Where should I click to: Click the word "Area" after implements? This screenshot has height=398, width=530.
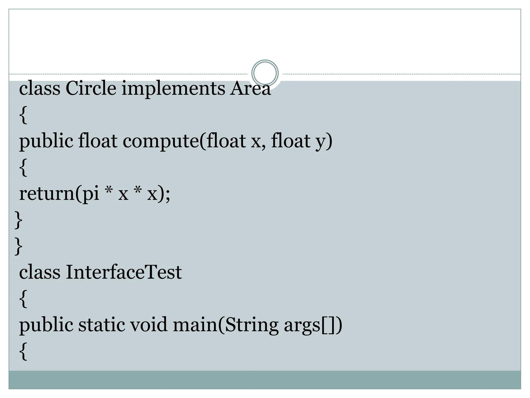pyautogui.click(x=250, y=88)
